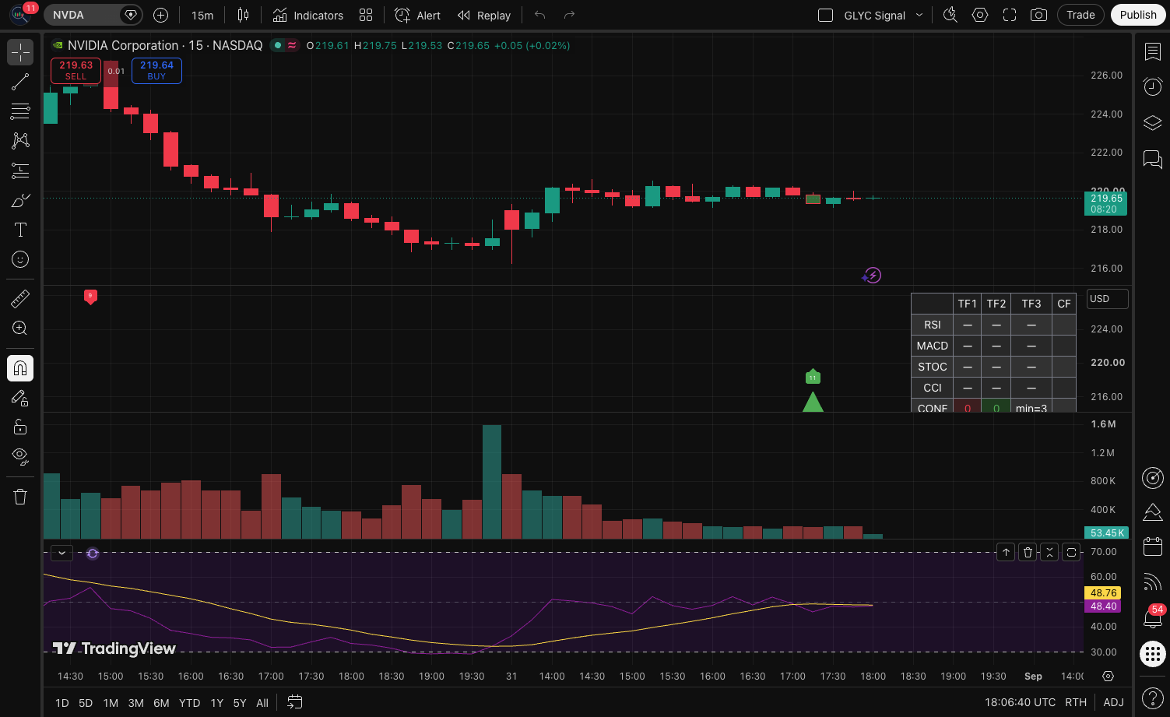Undo the last chart action
1170x717 pixels.
pyautogui.click(x=540, y=15)
